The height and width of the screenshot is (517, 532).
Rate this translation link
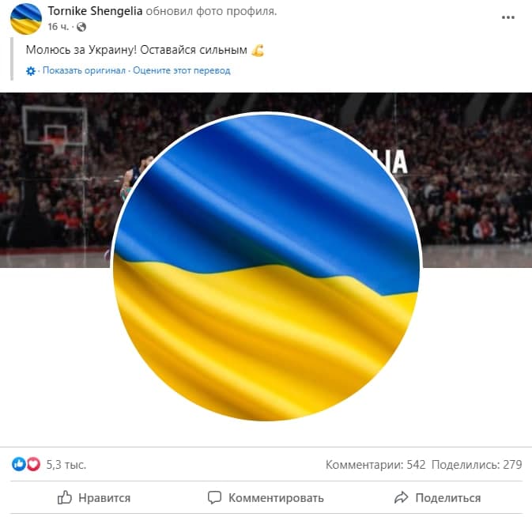point(182,70)
